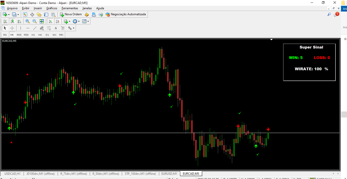Open the virtual hosting cloud icon
Screen dimensions: 347x179
(x=94, y=14)
